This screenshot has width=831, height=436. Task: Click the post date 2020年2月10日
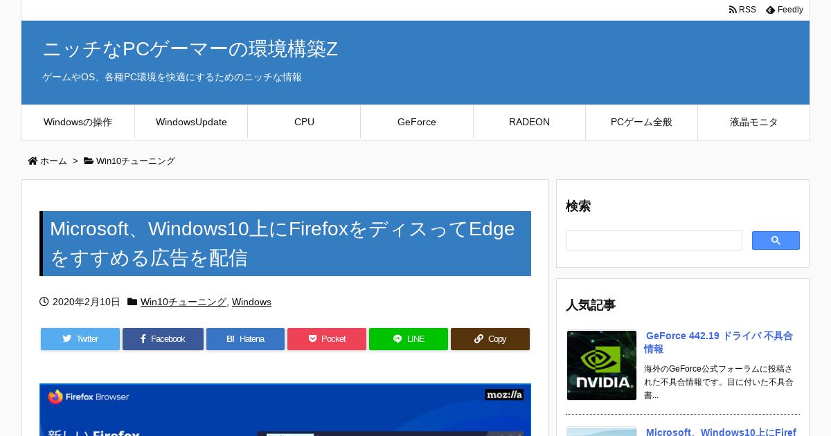pyautogui.click(x=86, y=302)
